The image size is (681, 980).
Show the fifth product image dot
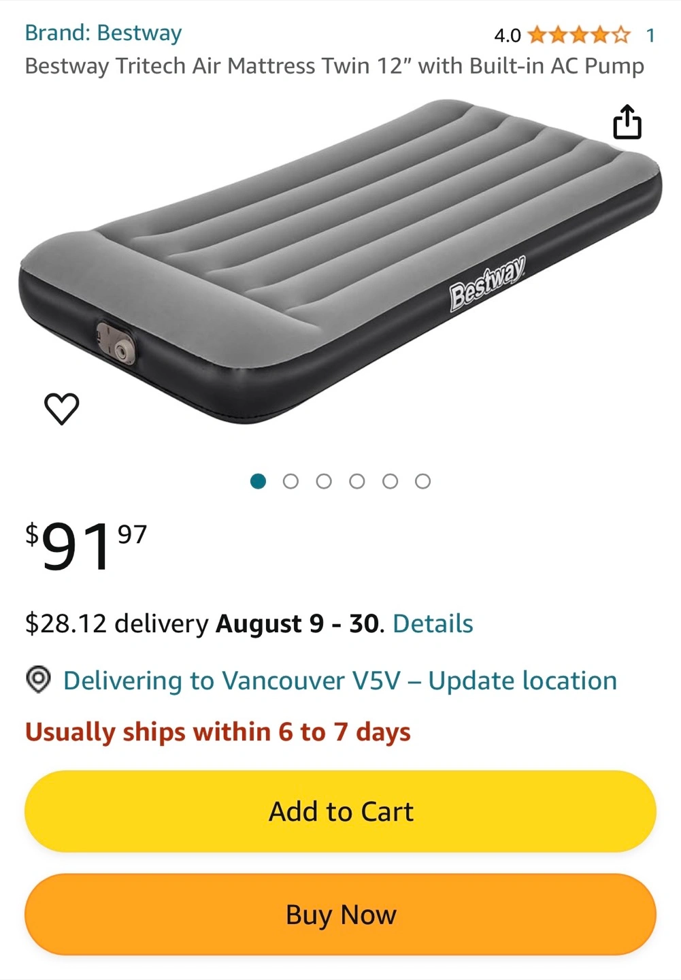390,481
